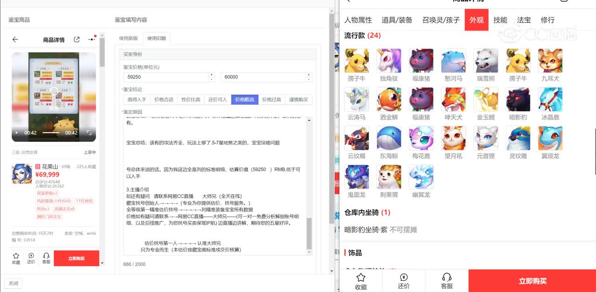Switch to the 技能 tab
Image resolution: width=596 pixels, height=292 pixels.
tap(501, 20)
